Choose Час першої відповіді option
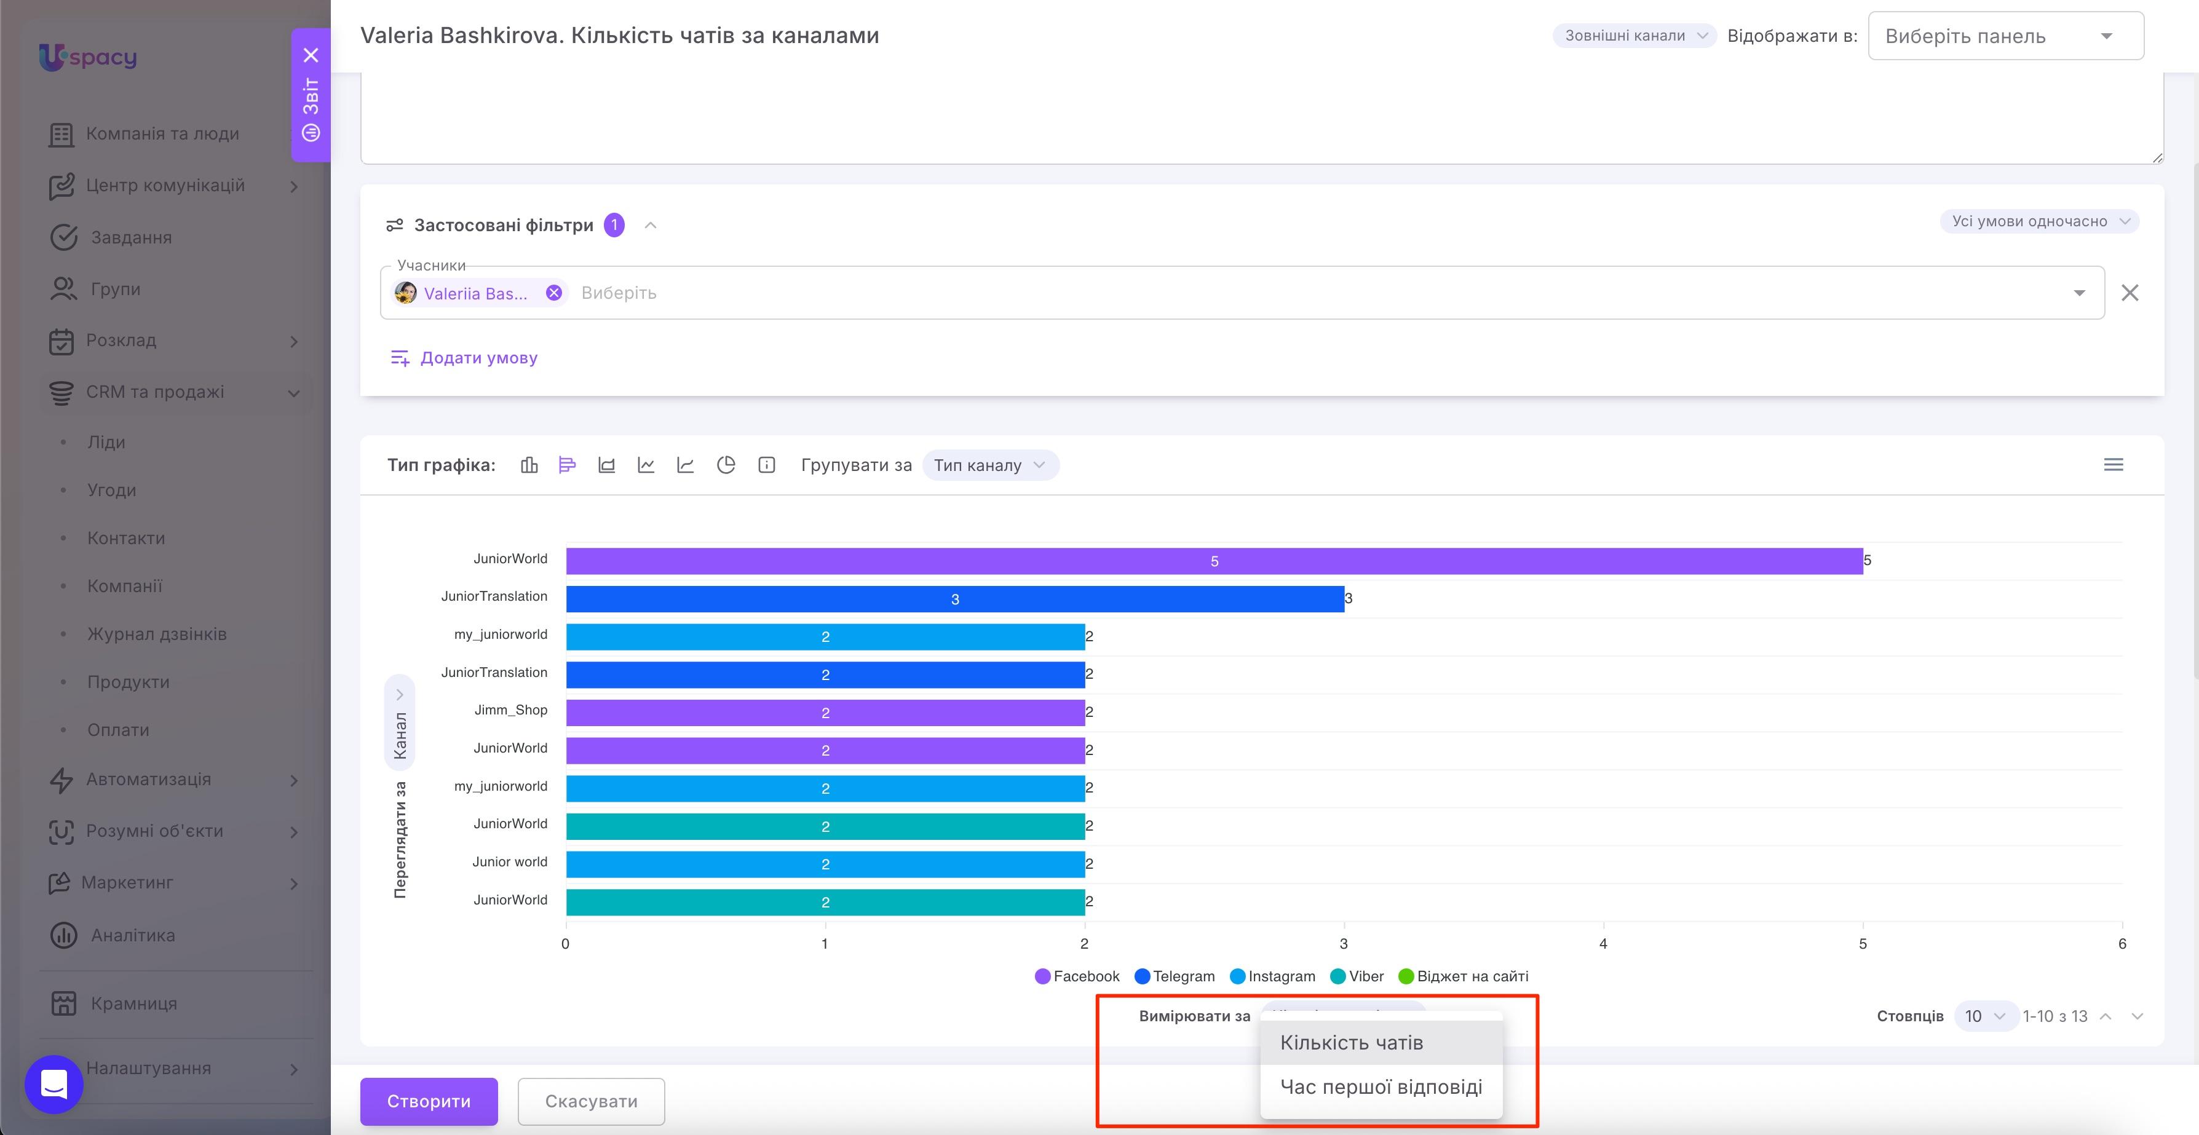The image size is (2199, 1135). [1381, 1087]
